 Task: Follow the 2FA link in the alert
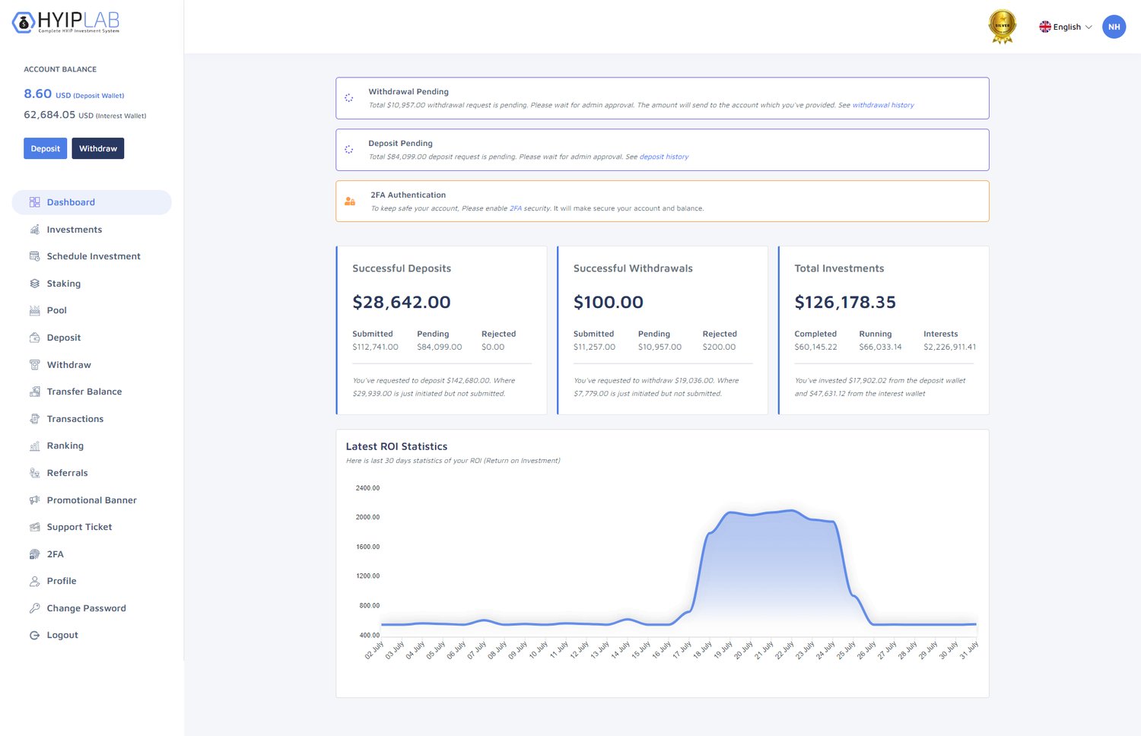516,208
